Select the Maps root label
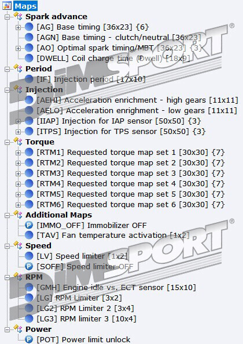This screenshot has width=243, height=344. coord(25,6)
